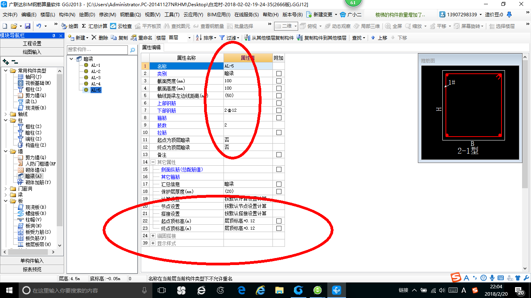Collapse all with the minus icon
This screenshot has height=298, width=531.
15,62
